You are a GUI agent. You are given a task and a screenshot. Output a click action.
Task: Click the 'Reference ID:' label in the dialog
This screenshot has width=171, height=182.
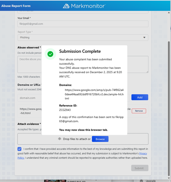click(68, 106)
